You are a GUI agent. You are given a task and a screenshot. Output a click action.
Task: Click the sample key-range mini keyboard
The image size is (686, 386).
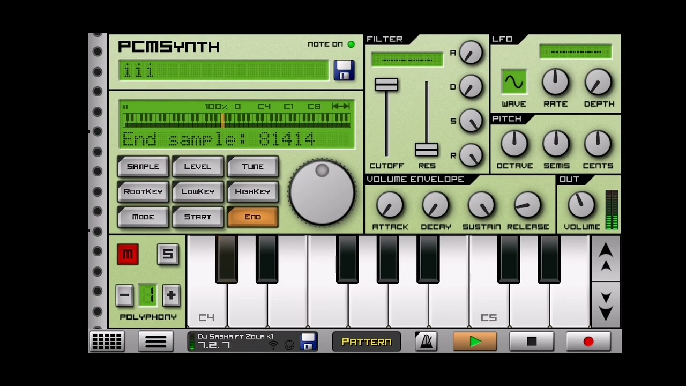pyautogui.click(x=236, y=120)
